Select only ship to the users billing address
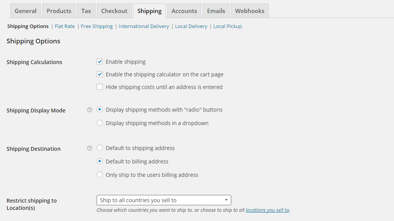 click(100, 175)
